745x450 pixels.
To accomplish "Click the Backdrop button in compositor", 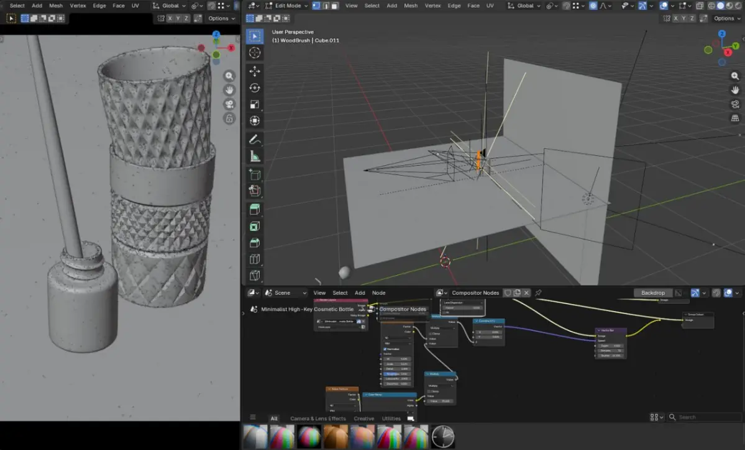I will (x=653, y=293).
